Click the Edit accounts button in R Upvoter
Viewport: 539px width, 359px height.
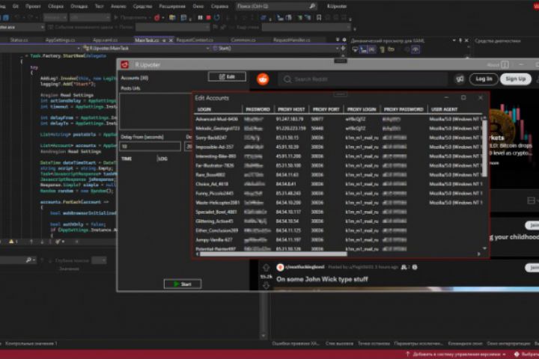point(227,76)
